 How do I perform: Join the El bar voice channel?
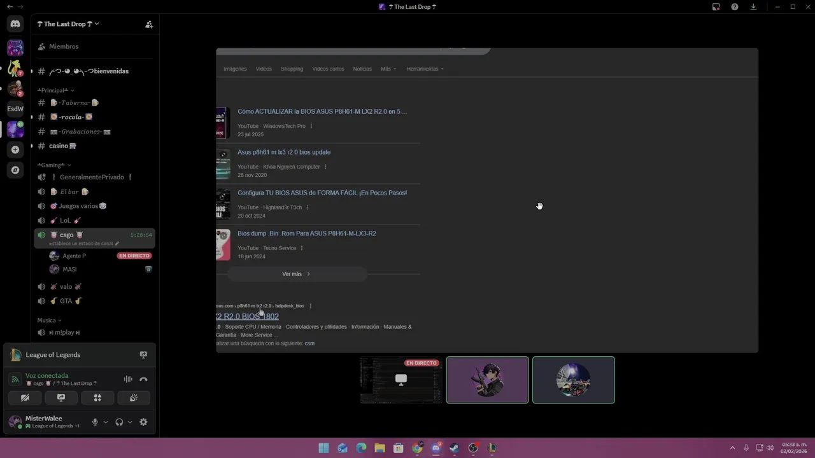click(x=94, y=191)
